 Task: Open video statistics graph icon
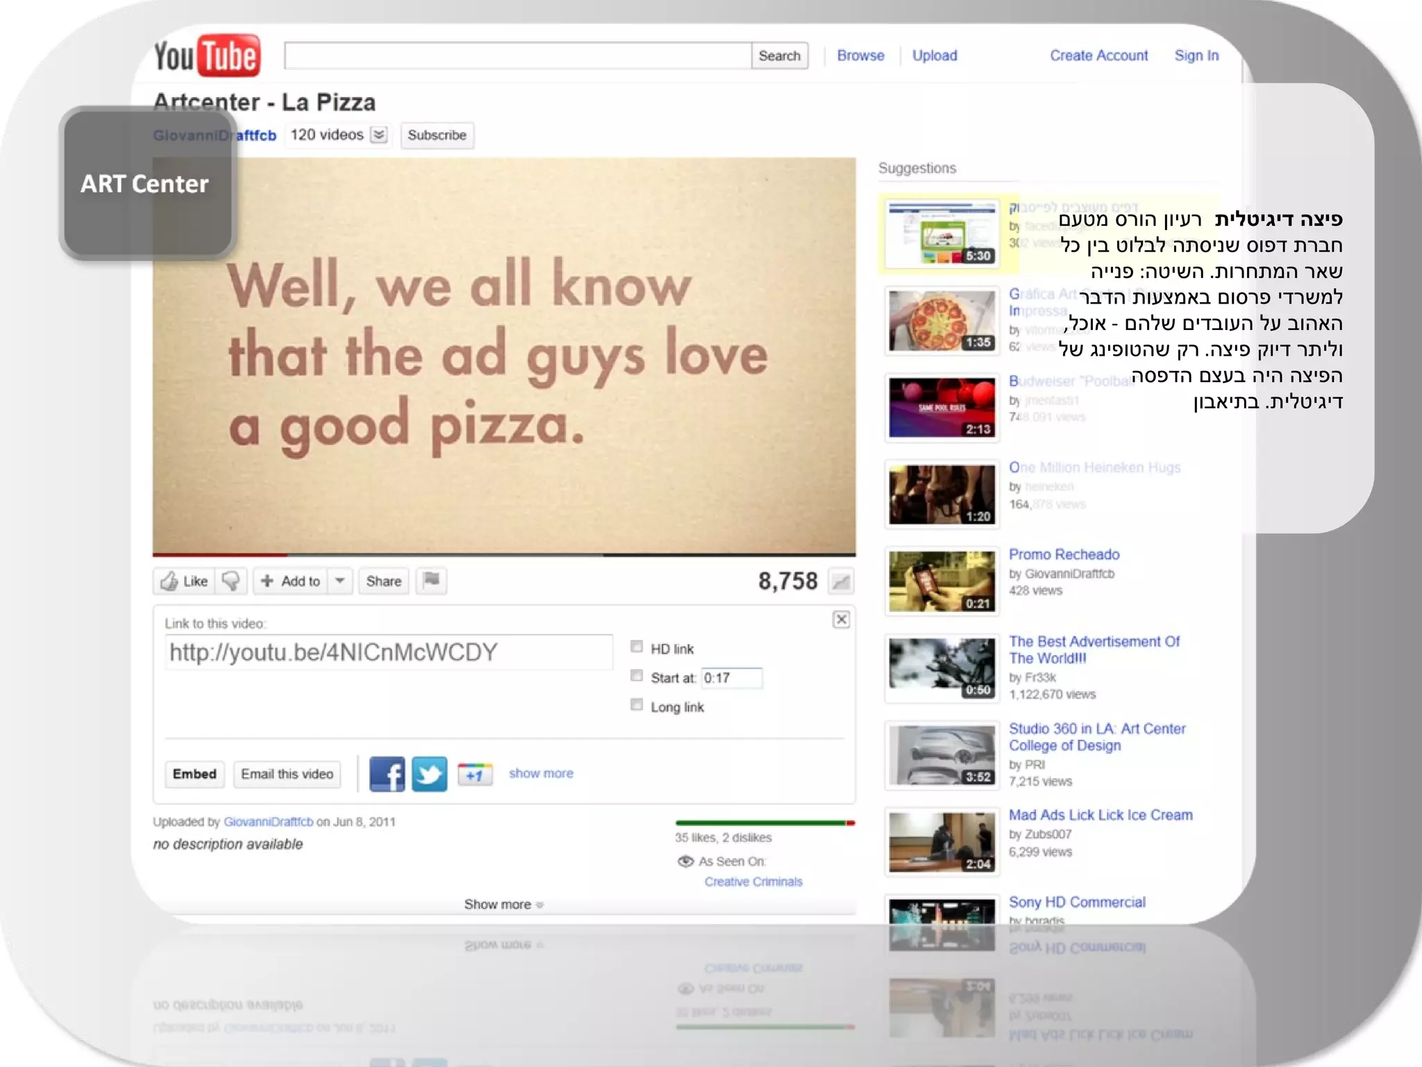(841, 582)
